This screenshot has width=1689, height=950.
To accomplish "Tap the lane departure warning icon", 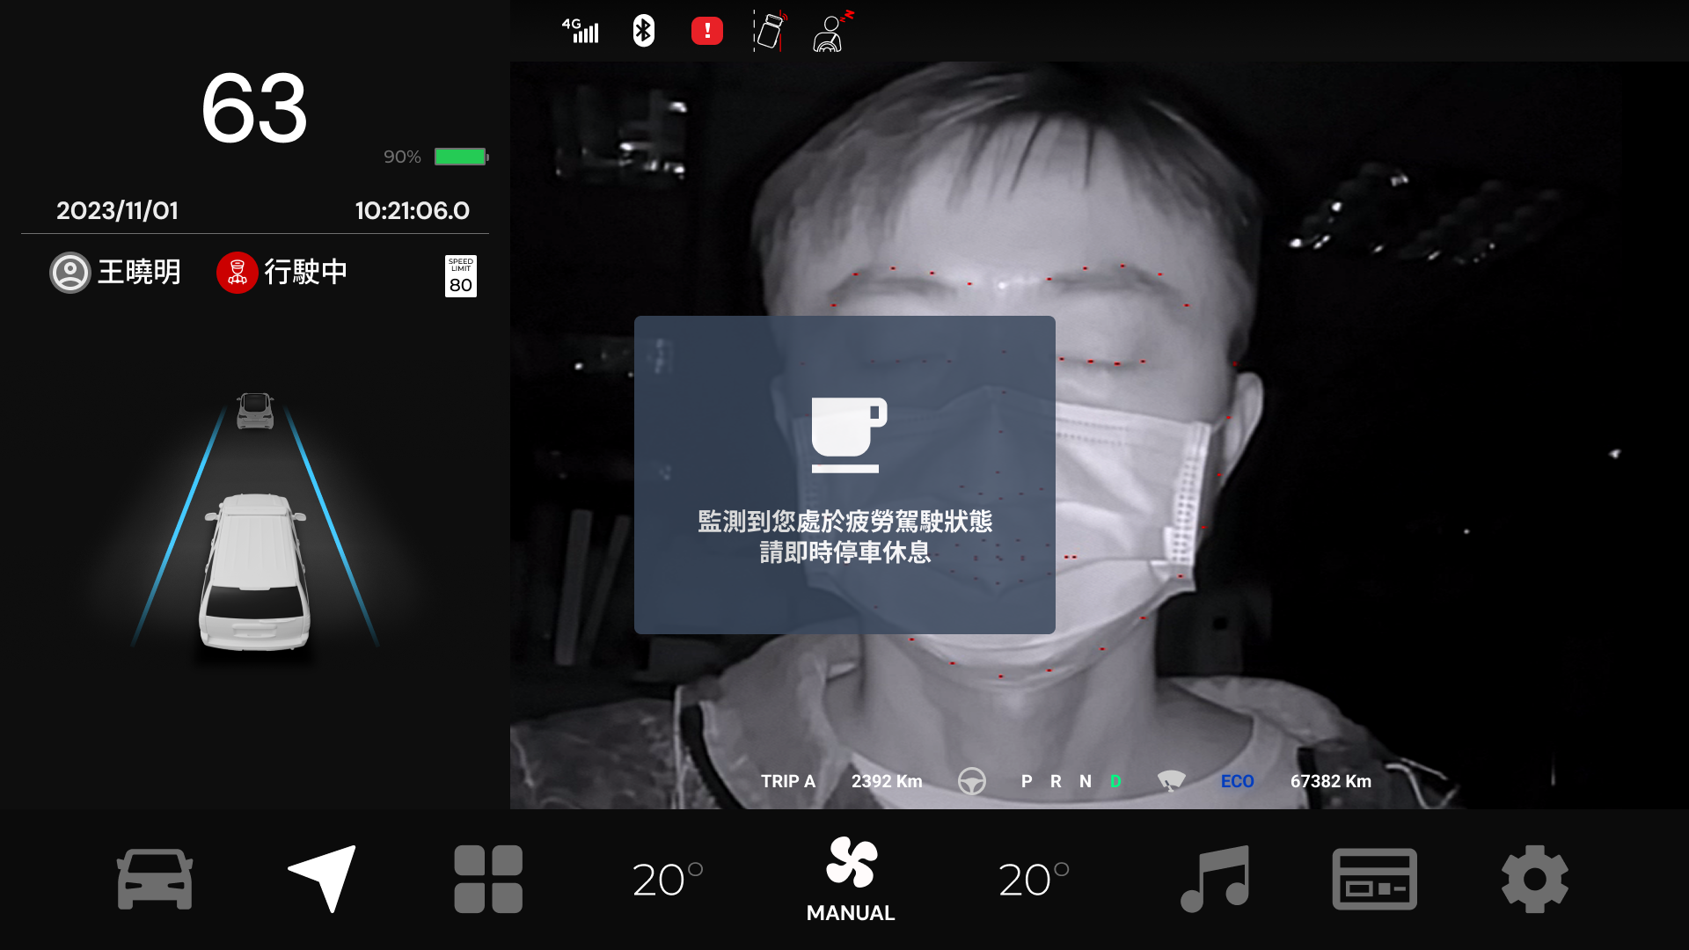I will pyautogui.click(x=770, y=32).
